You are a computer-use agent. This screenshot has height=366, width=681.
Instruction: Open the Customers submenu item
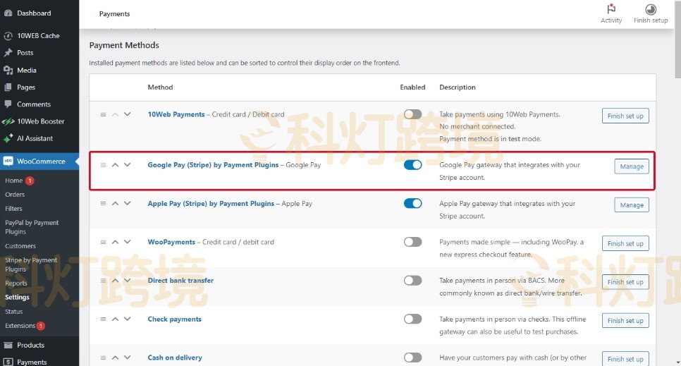pos(20,246)
